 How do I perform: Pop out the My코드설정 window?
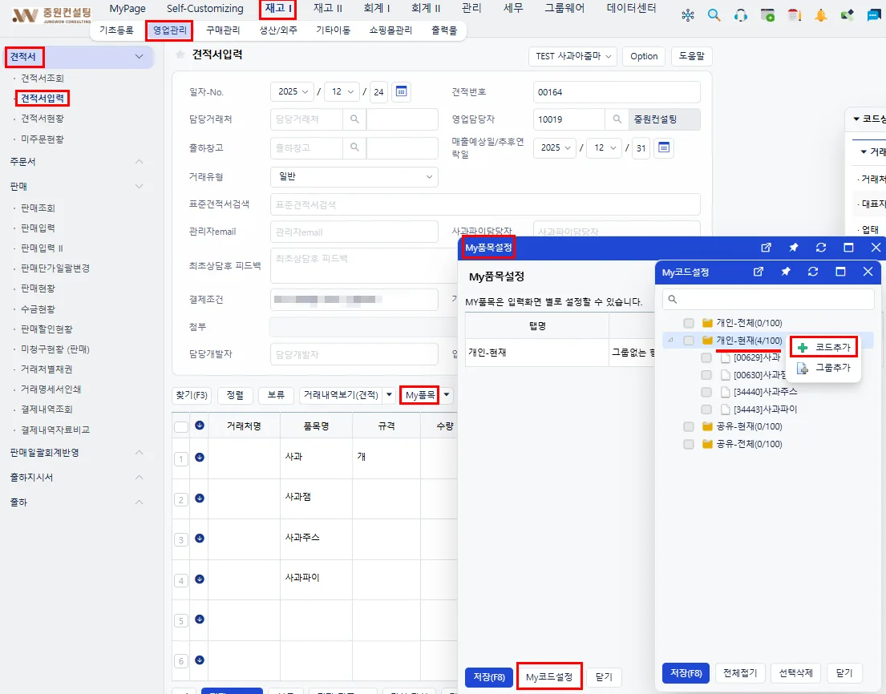point(759,272)
